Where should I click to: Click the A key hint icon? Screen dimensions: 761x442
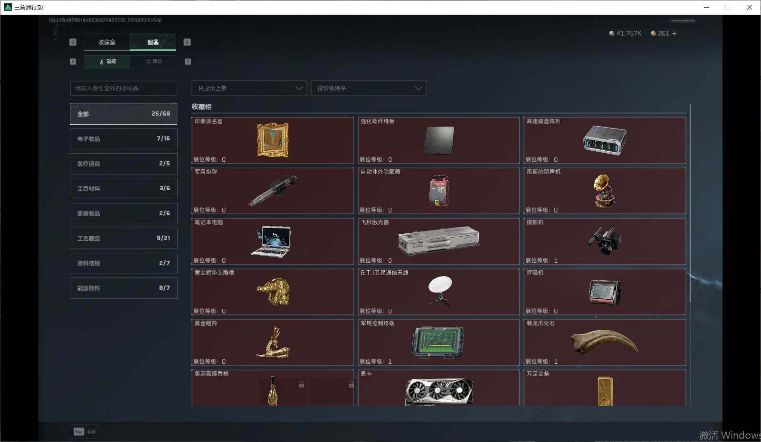click(73, 62)
